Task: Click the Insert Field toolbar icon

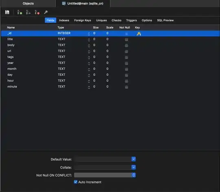Action: (x=28, y=12)
